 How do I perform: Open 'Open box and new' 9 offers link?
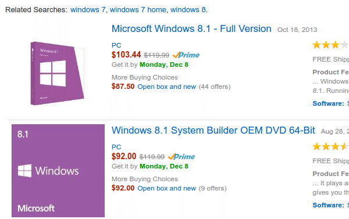point(167,188)
